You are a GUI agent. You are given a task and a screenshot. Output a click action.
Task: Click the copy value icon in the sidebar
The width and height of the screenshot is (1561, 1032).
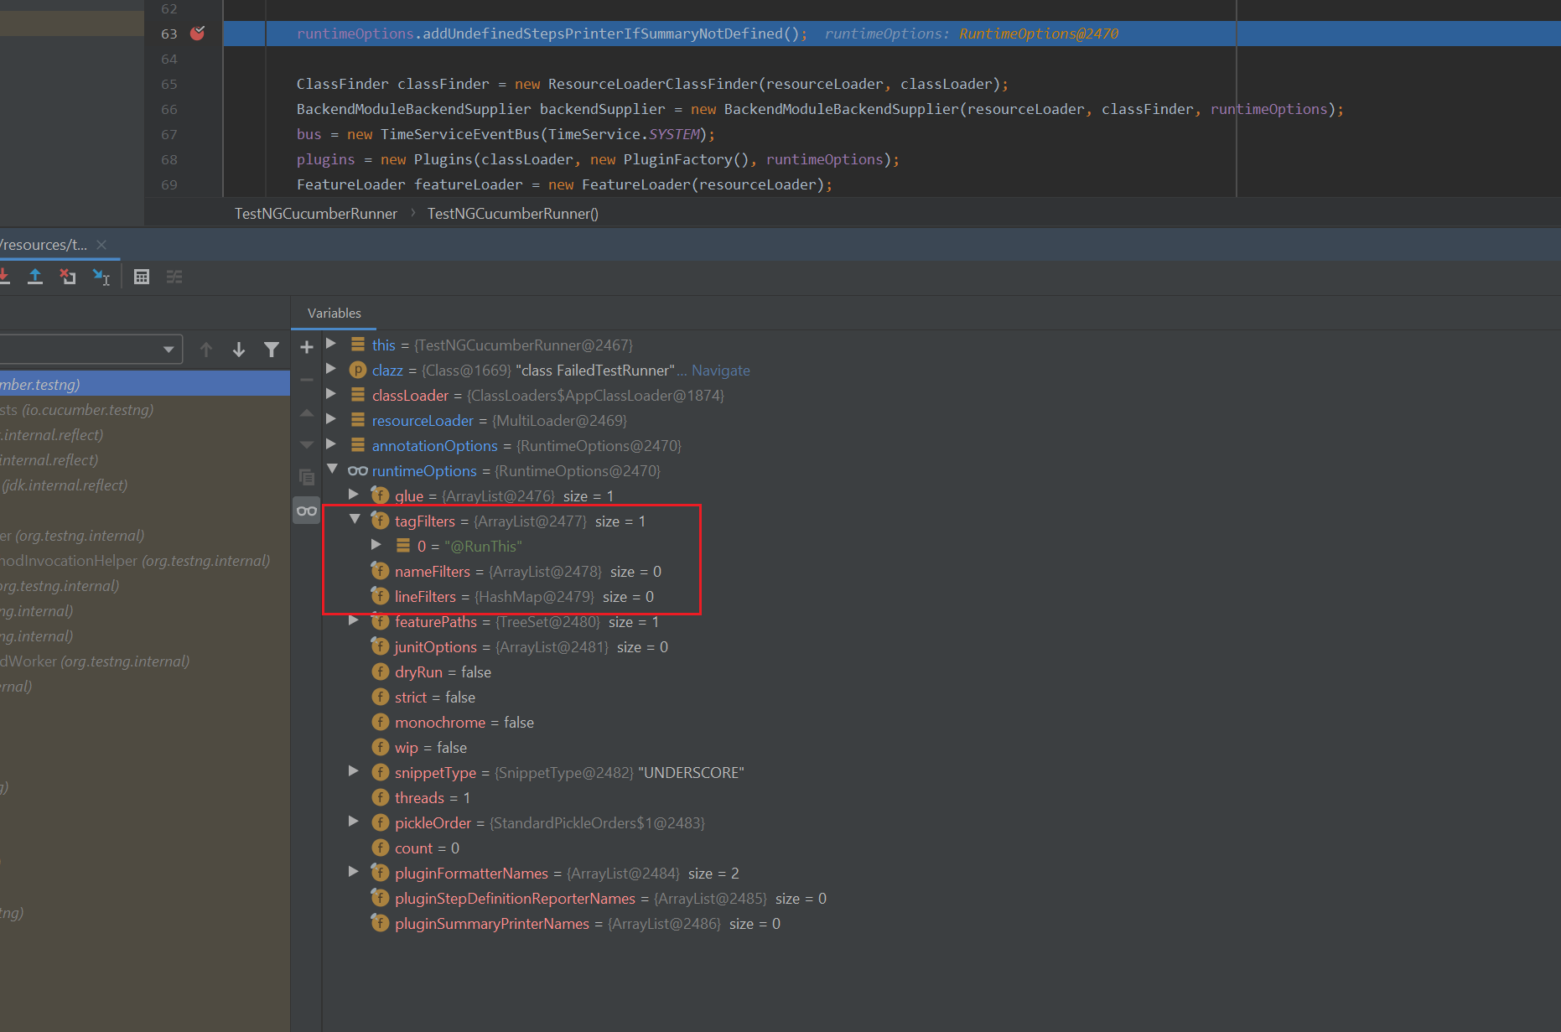pyautogui.click(x=306, y=476)
